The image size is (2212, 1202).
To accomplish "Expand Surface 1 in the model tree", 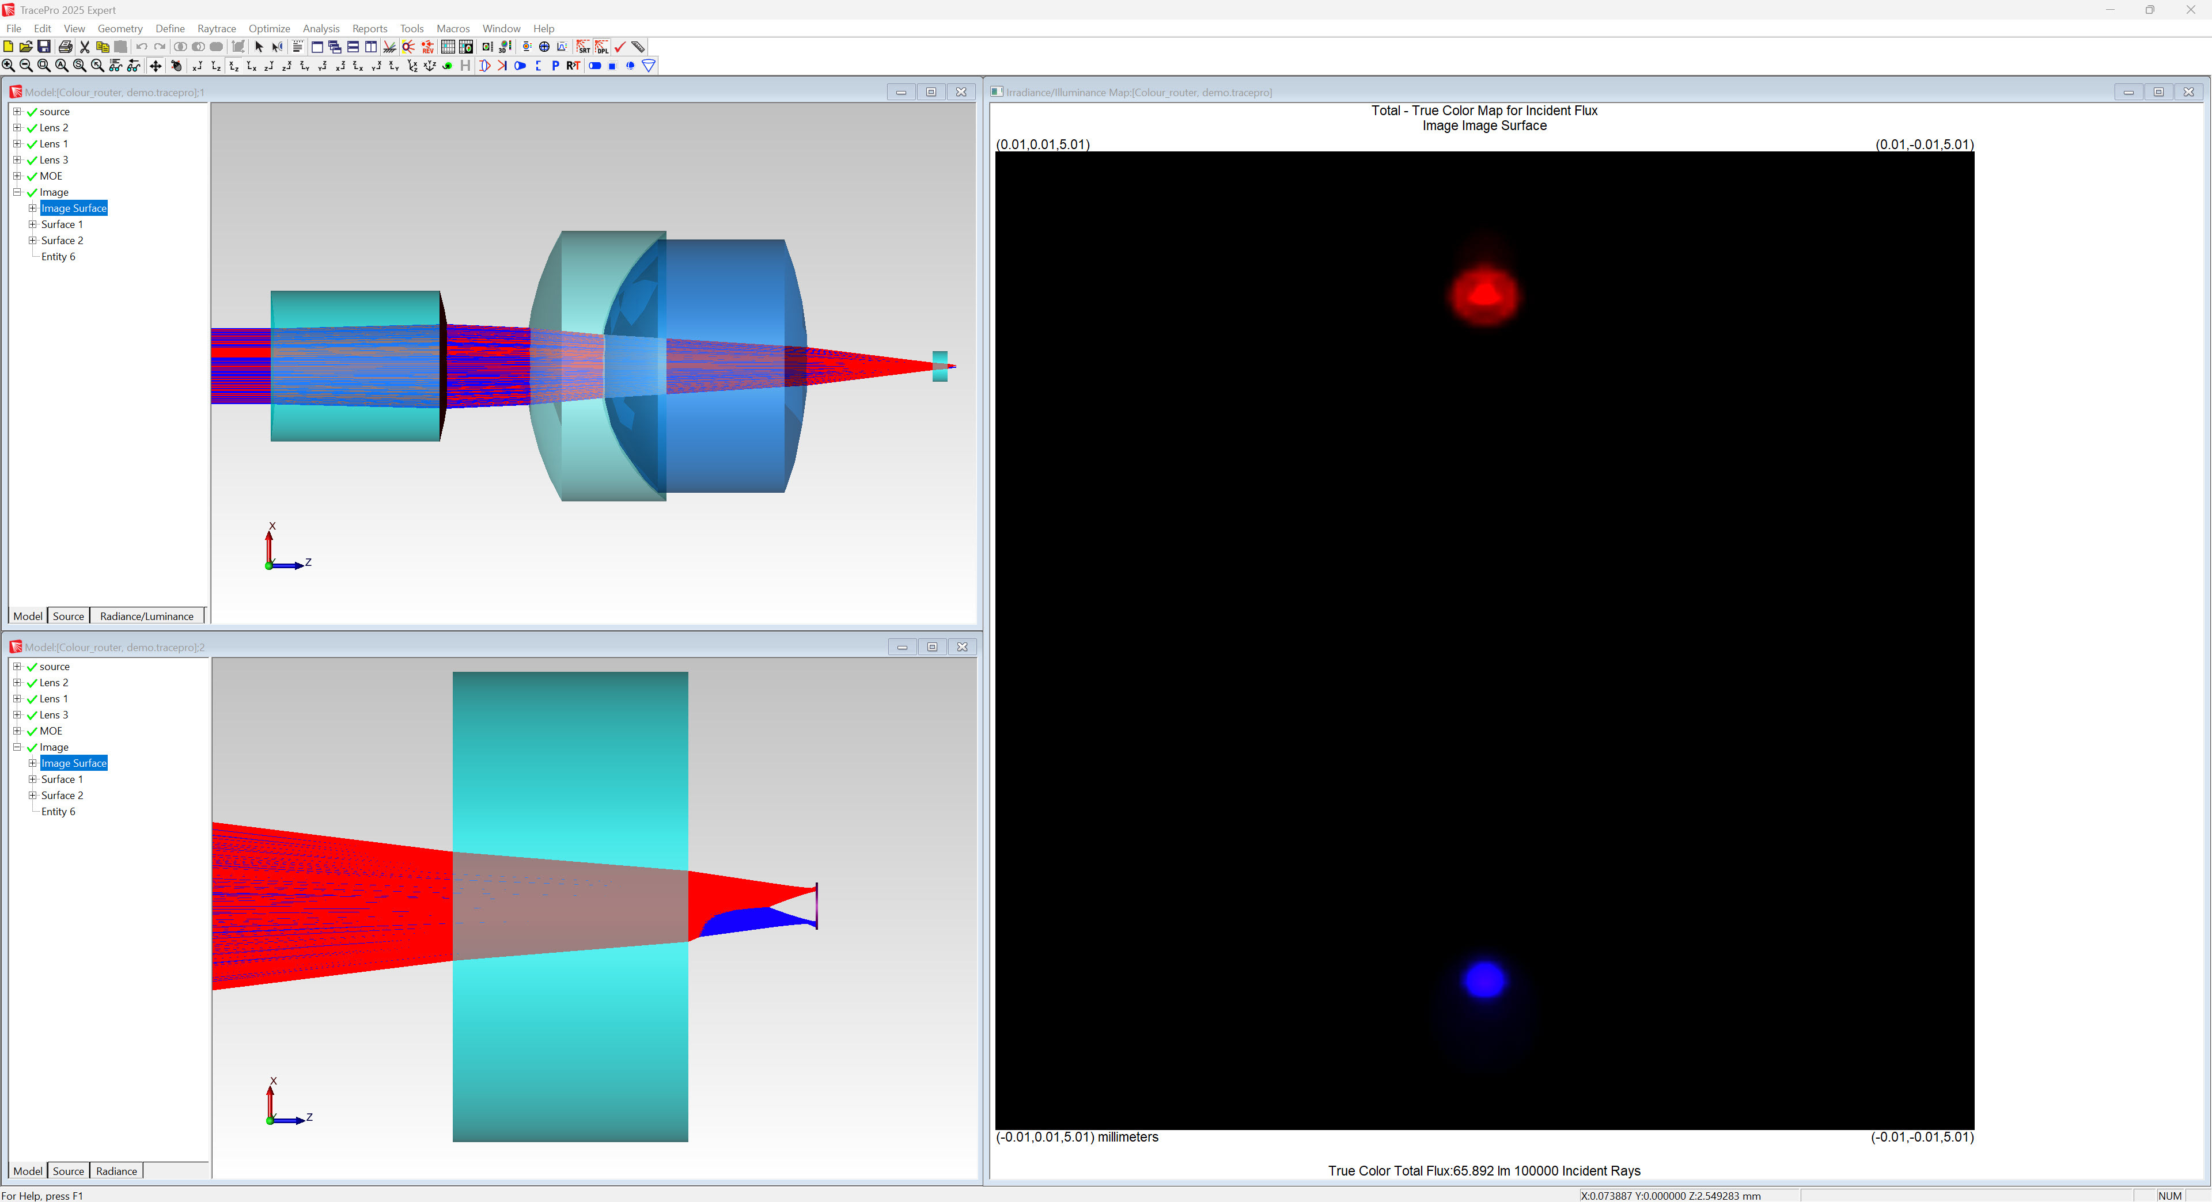I will tap(32, 224).
